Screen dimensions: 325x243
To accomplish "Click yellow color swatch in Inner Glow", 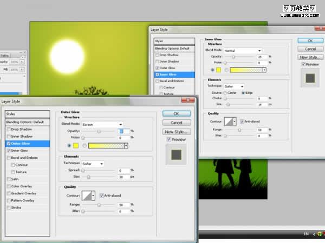I will (218, 70).
